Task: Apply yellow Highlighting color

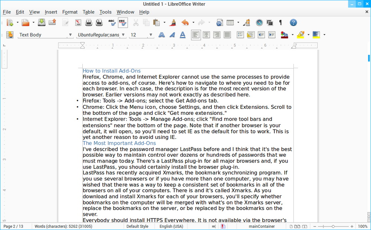Action: 301,35
